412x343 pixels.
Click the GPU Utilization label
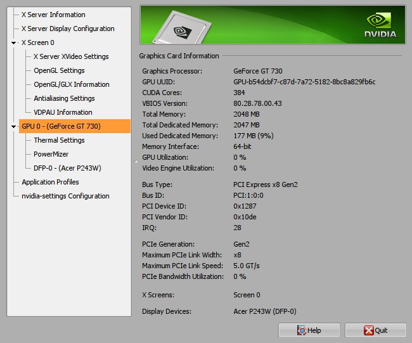(165, 157)
